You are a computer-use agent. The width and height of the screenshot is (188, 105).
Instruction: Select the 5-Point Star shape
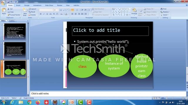tap(127, 15)
